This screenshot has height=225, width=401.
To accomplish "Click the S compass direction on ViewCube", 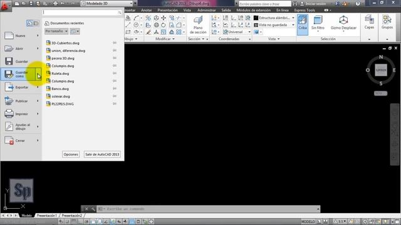I will point(381,83).
